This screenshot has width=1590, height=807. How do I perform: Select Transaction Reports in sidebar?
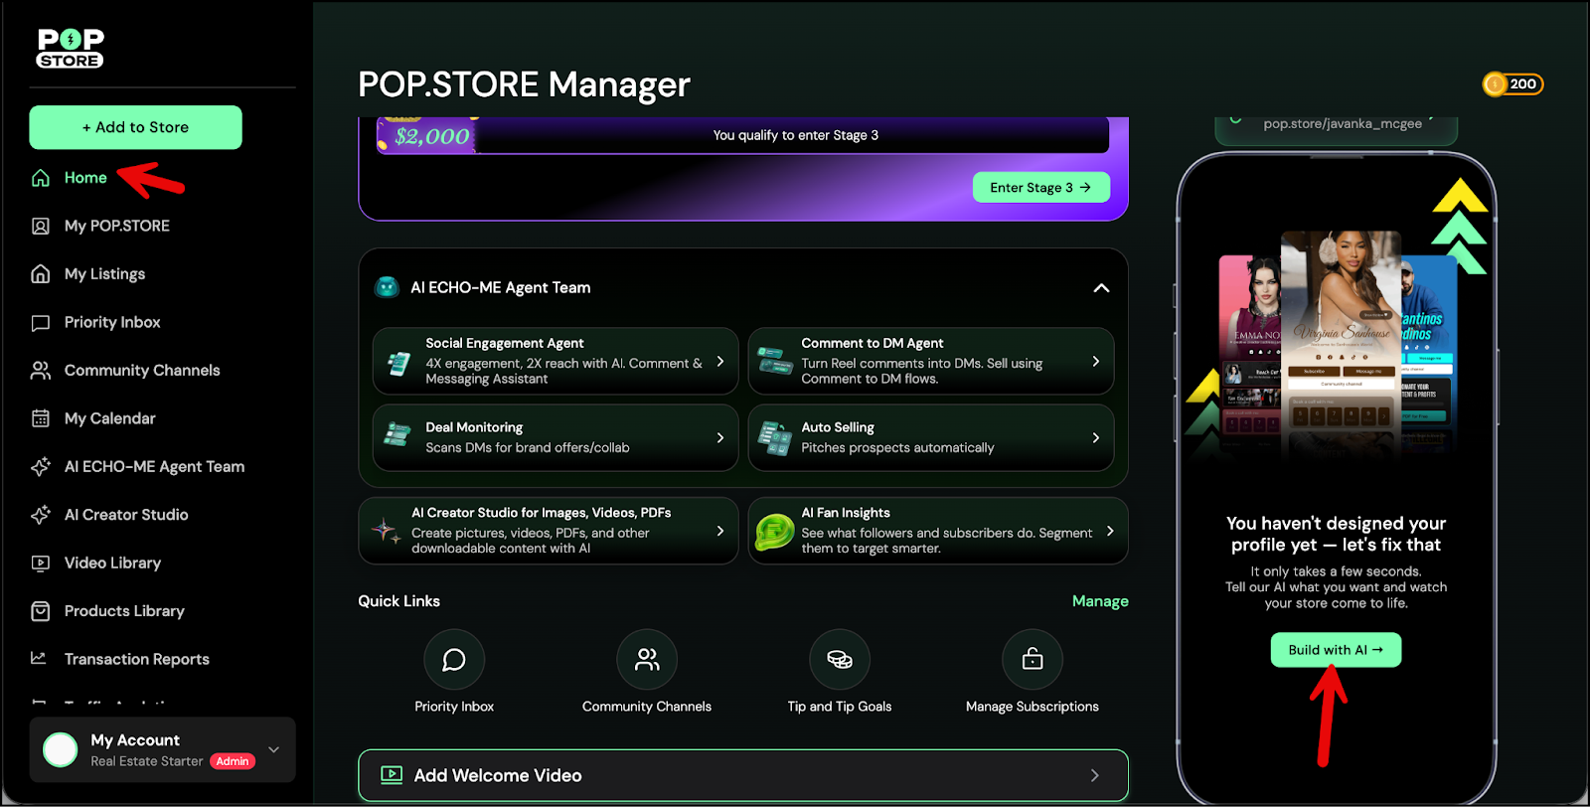136,660
